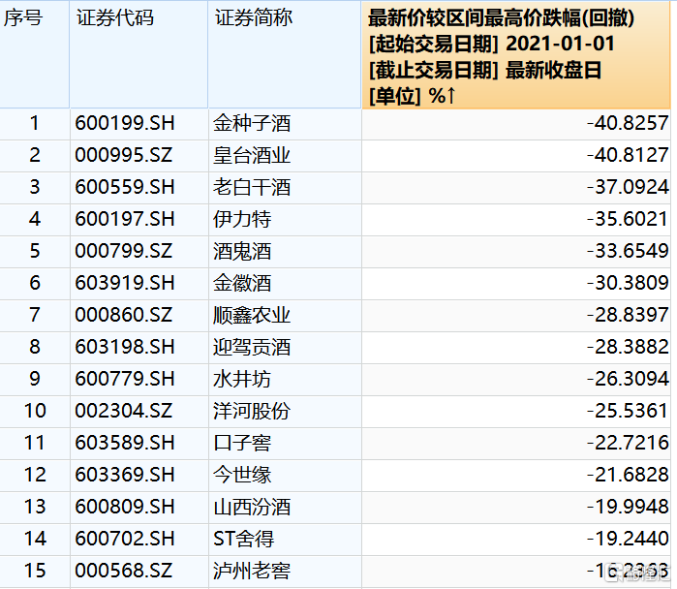
Task: Select value -35.6021
Action: tap(628, 219)
